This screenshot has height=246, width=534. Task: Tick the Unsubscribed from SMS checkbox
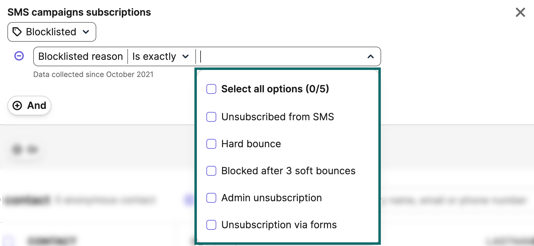[x=211, y=117]
